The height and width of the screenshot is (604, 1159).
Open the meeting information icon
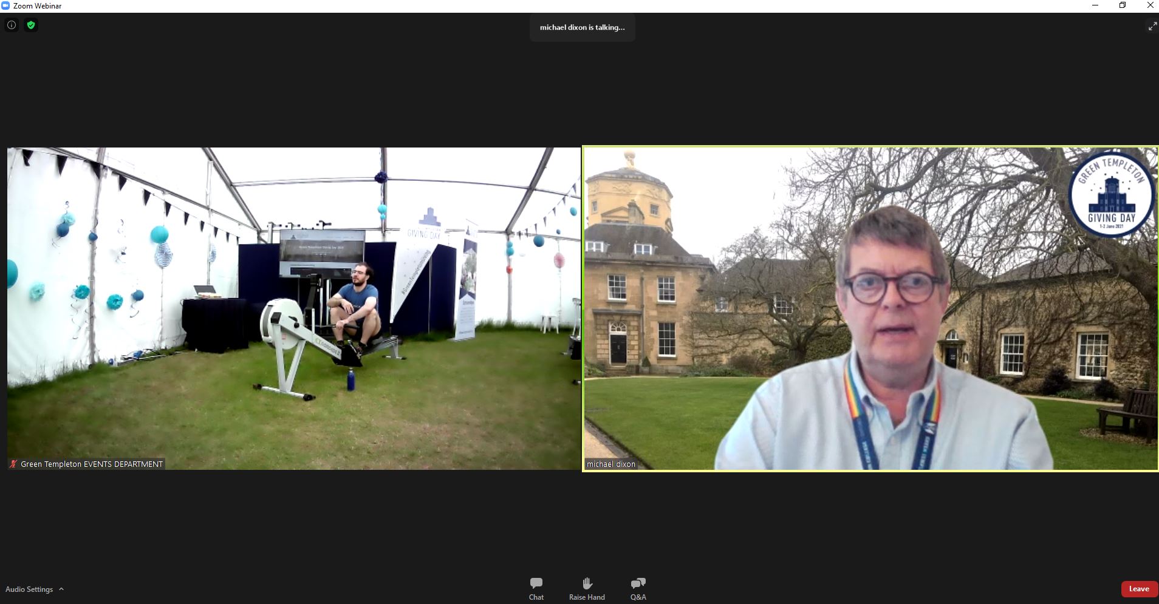click(12, 25)
